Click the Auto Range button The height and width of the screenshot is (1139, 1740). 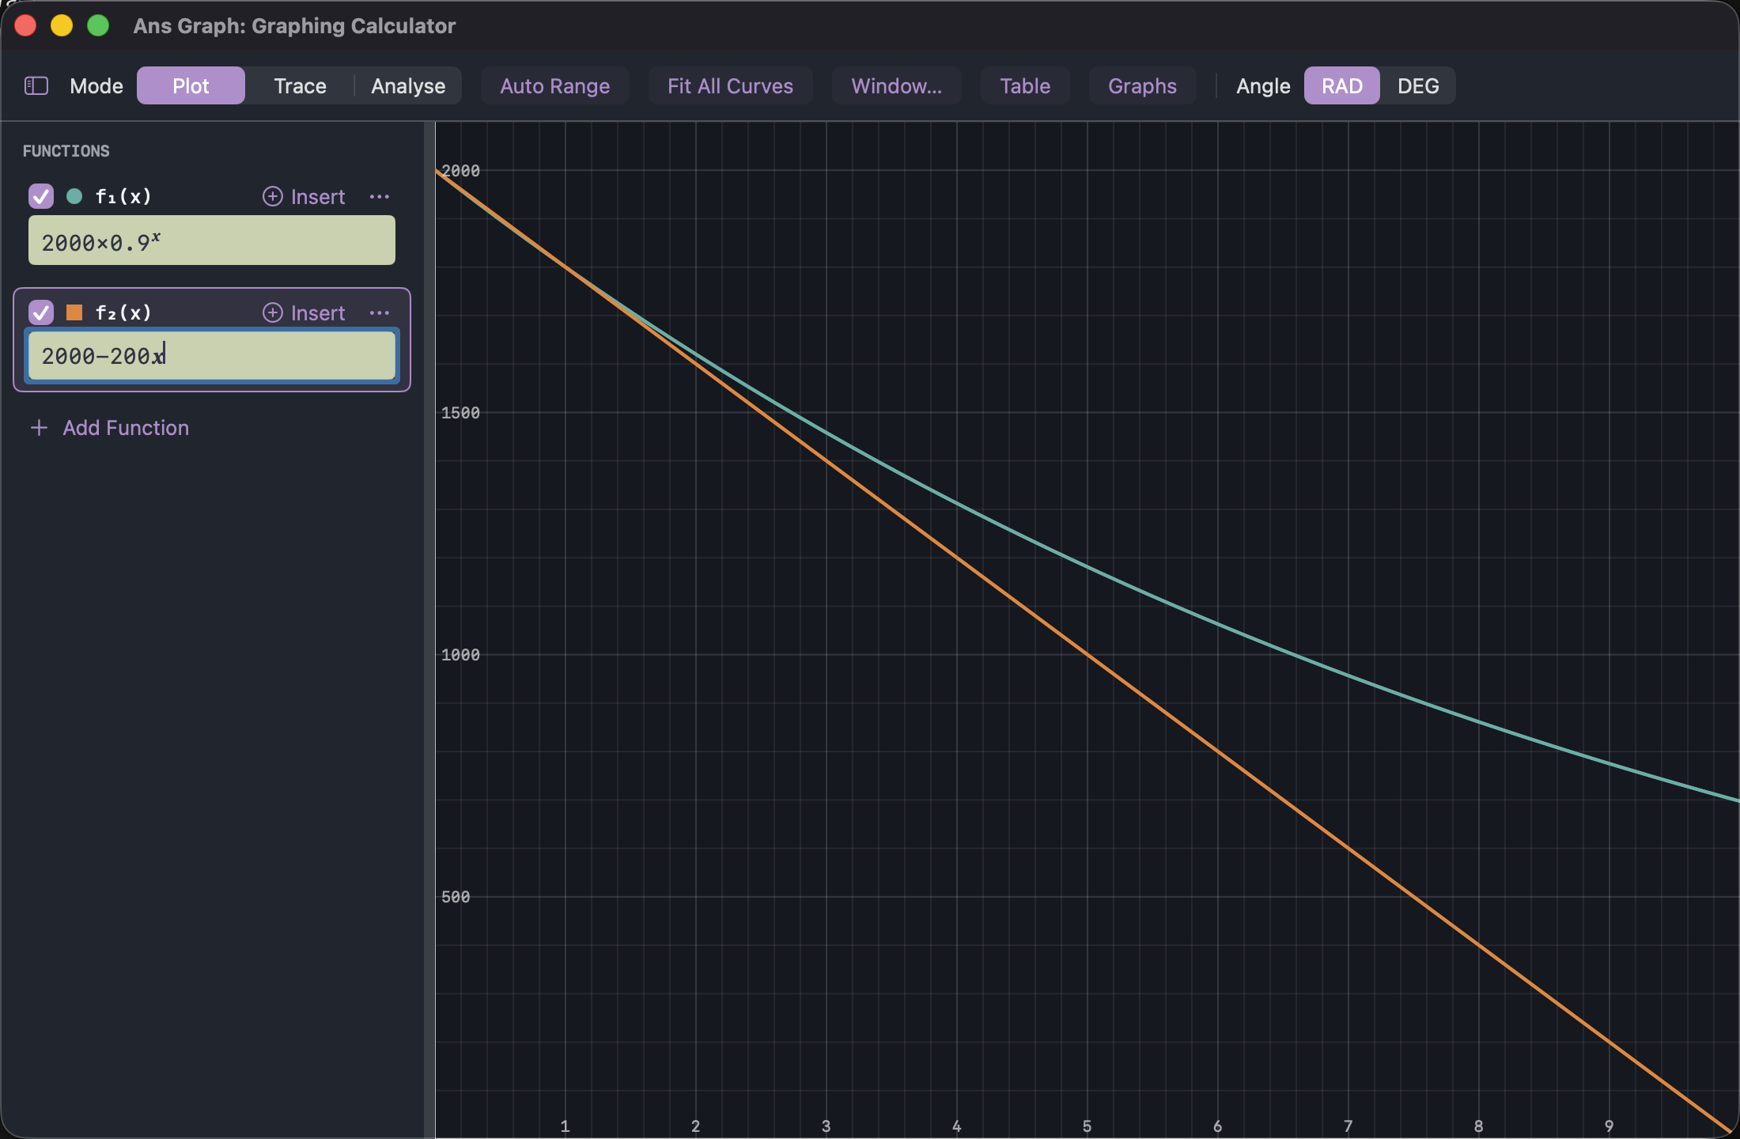(555, 85)
